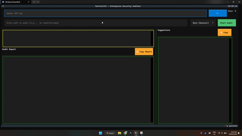The image size is (242, 136).
Task: Open the blue A app on taskbar
Action: (131, 133)
